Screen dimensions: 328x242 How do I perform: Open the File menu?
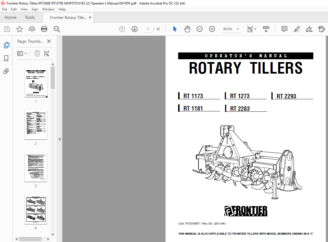(5, 9)
